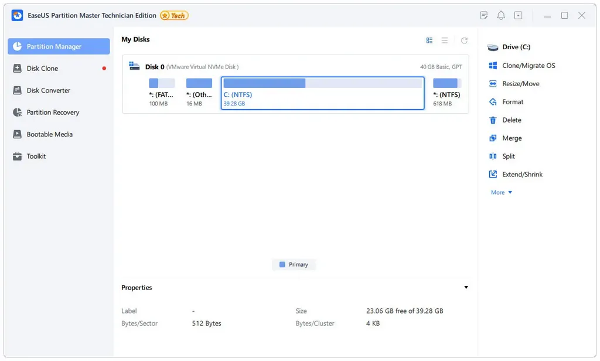The height and width of the screenshot is (361, 600).
Task: Click the Disk Converter sidebar icon
Action: (x=17, y=90)
